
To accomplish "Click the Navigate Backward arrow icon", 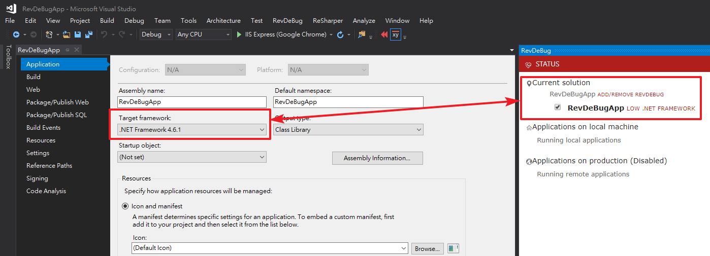I will [x=16, y=34].
